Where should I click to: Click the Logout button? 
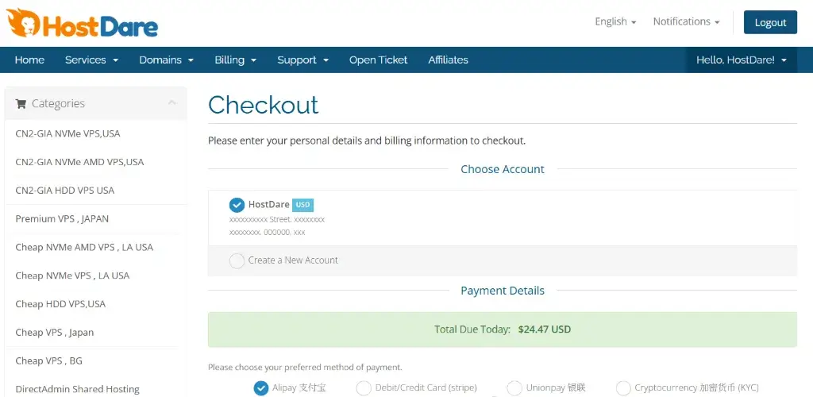coord(770,22)
